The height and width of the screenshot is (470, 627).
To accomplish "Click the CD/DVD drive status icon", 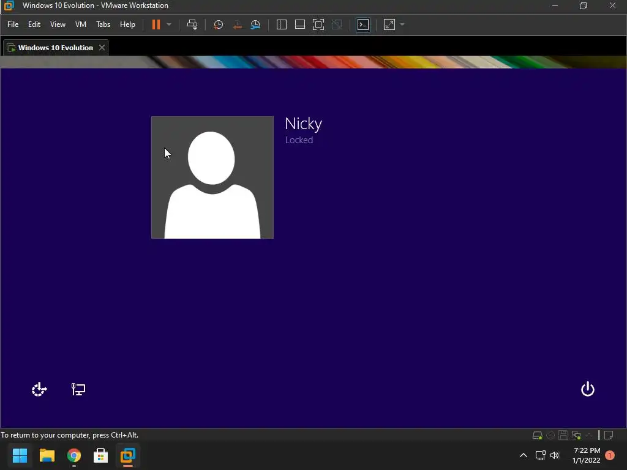I will click(550, 435).
